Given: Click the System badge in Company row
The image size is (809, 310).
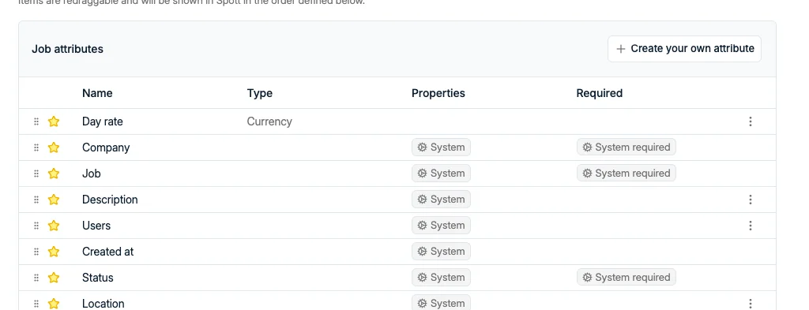Looking at the screenshot, I should click(441, 148).
